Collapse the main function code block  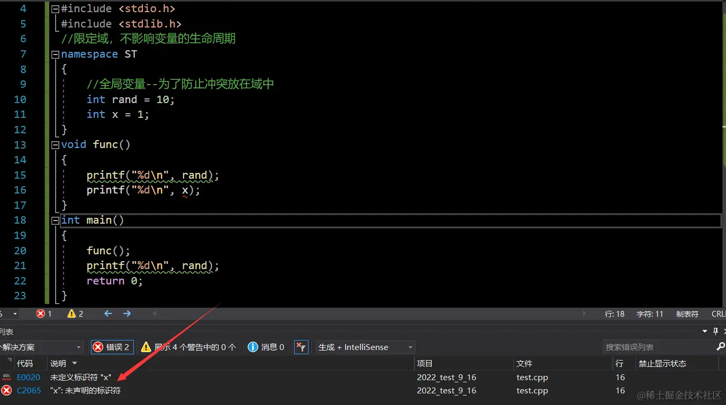[55, 220]
